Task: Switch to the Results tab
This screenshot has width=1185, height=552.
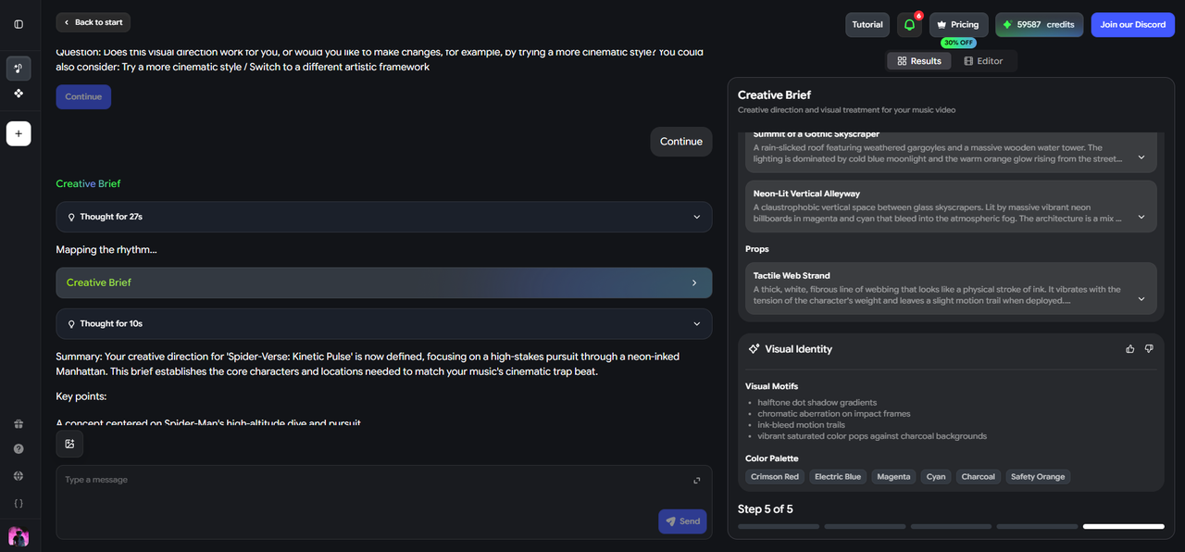Action: pos(918,61)
